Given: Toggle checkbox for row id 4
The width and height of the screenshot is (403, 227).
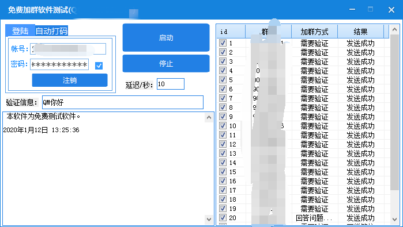Looking at the screenshot, I should (x=223, y=71).
